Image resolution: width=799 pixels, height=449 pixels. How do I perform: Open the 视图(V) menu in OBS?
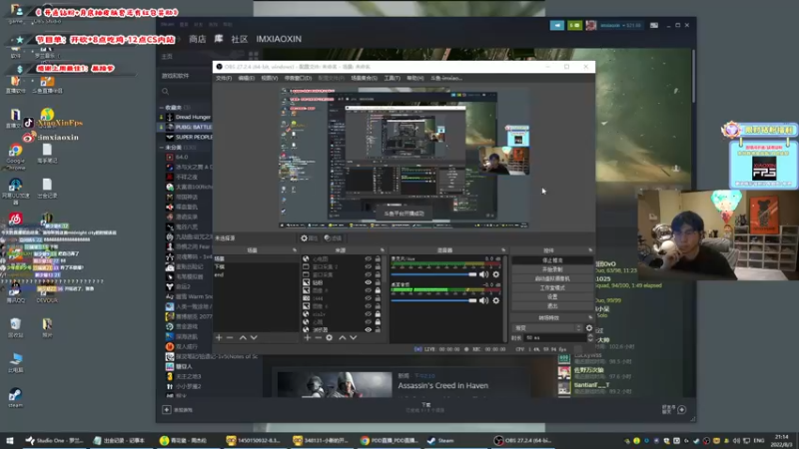269,78
